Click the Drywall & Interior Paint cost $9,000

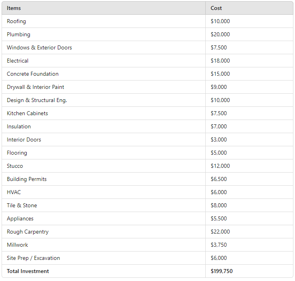(x=218, y=87)
